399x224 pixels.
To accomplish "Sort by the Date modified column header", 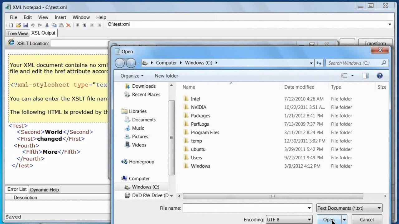I will [x=299, y=87].
